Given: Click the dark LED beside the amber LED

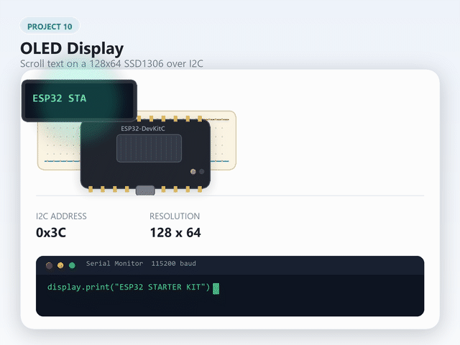Looking at the screenshot, I should (x=202, y=172).
